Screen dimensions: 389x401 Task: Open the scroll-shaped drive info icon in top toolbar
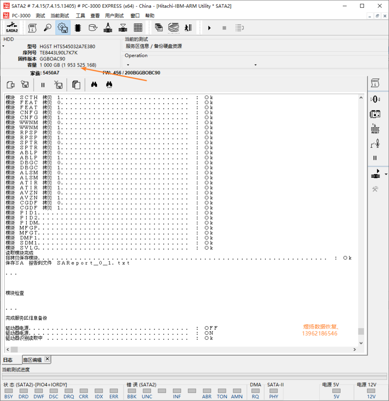(x=32, y=28)
